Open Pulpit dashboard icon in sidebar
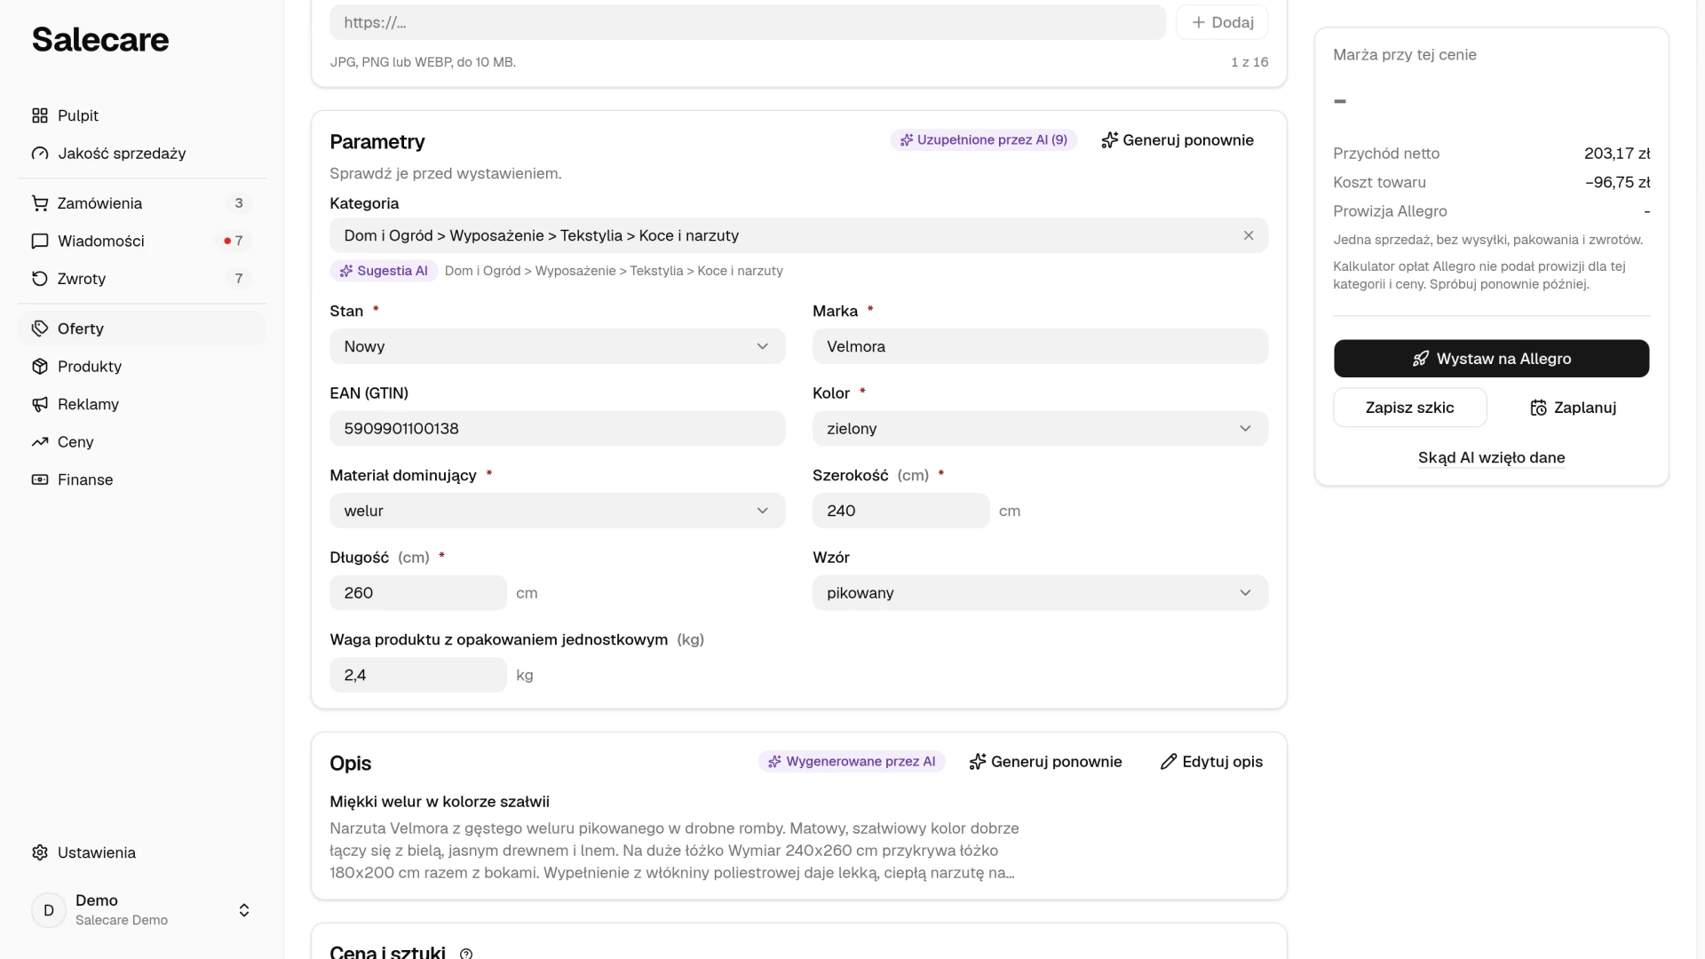The width and height of the screenshot is (1705, 959). (x=40, y=115)
